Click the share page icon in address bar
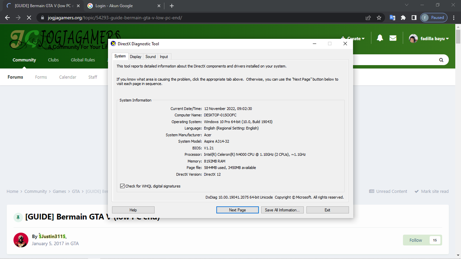This screenshot has height=259, width=461. pos(368,17)
